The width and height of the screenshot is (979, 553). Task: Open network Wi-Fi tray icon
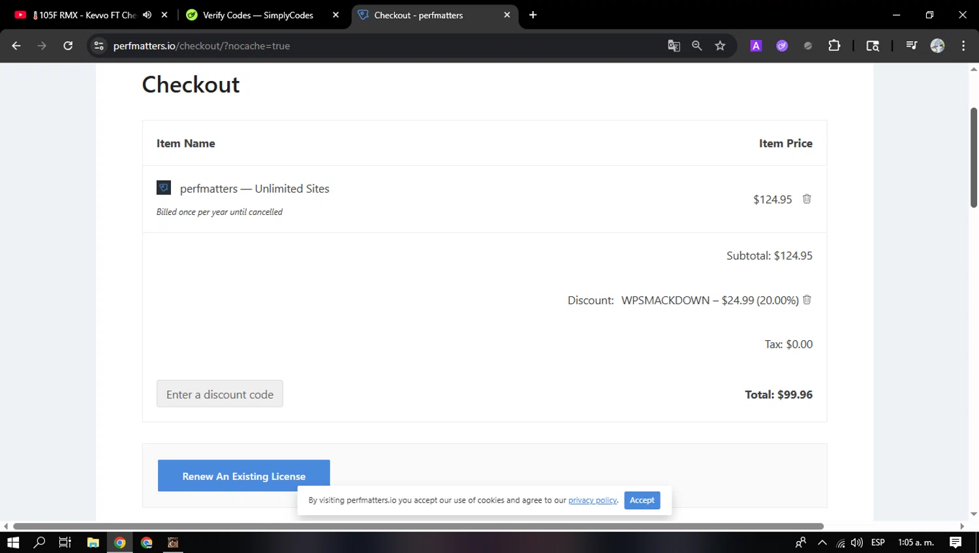coord(841,543)
